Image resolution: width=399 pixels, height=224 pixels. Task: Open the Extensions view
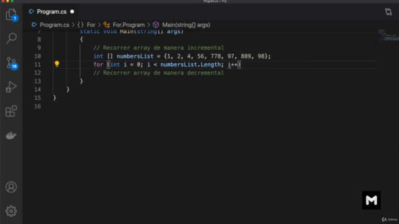coord(11,111)
